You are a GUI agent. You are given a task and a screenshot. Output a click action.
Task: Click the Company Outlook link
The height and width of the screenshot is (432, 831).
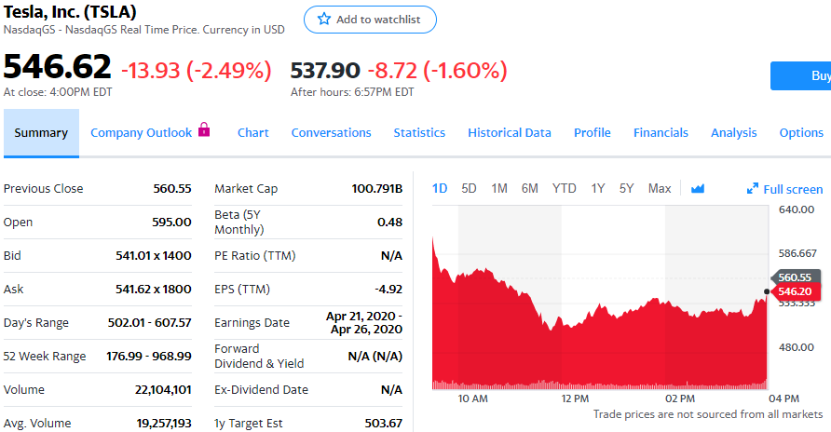point(141,133)
